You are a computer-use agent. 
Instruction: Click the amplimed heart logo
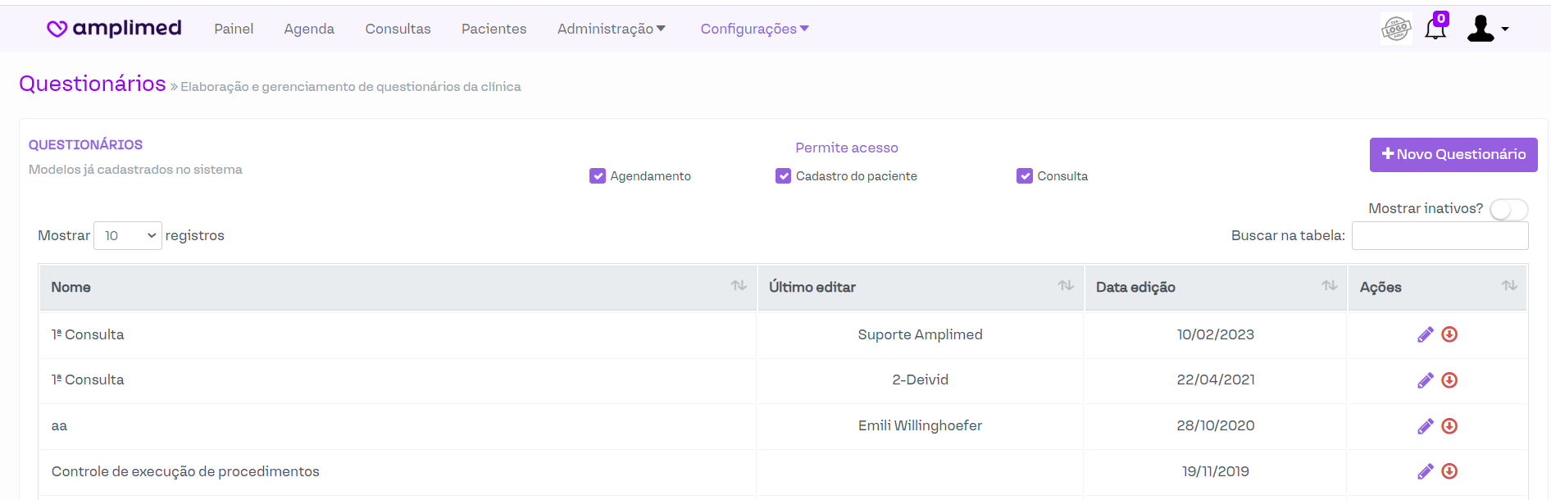coord(57,29)
